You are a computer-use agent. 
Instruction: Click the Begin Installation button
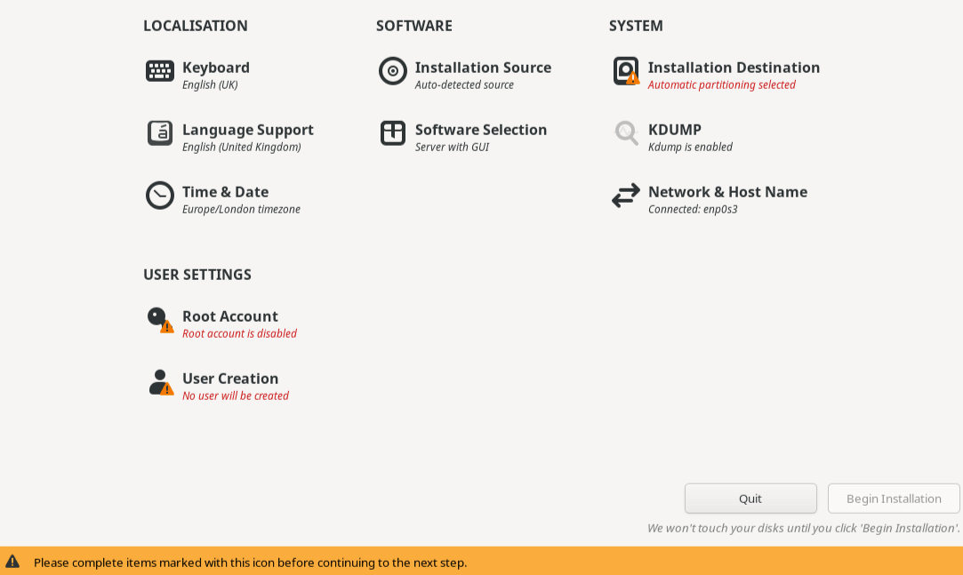(x=894, y=499)
